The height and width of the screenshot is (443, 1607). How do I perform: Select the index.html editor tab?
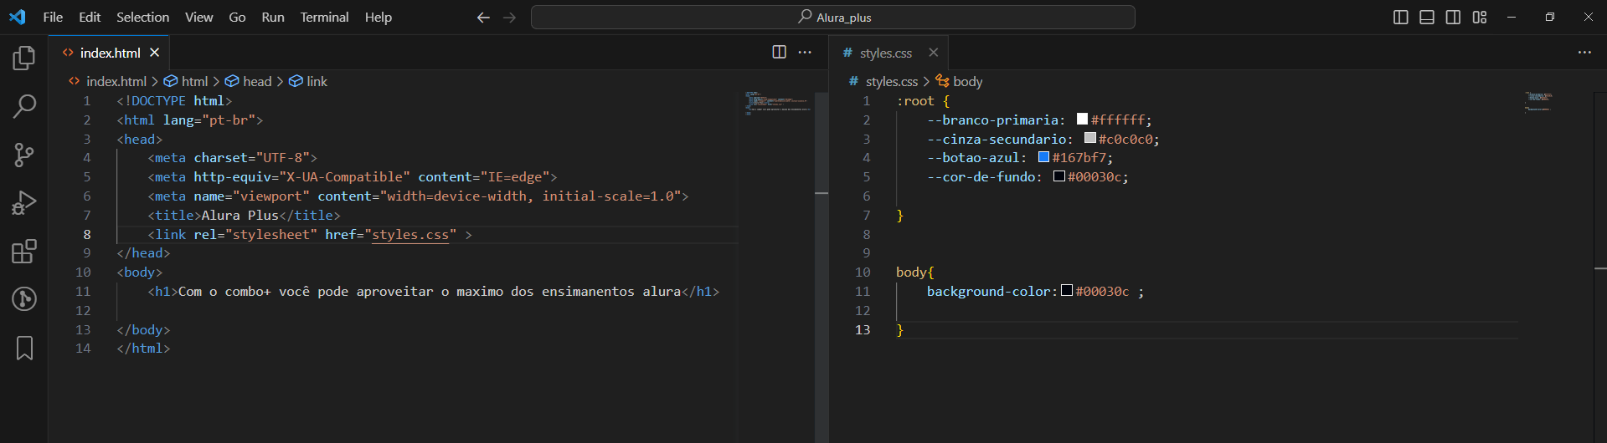110,53
